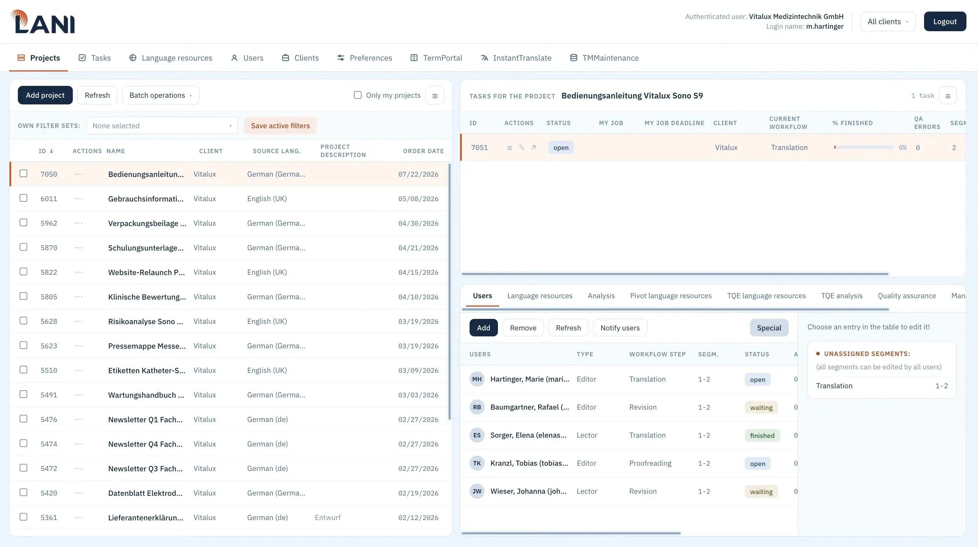Open the All clients dropdown

(x=888, y=22)
